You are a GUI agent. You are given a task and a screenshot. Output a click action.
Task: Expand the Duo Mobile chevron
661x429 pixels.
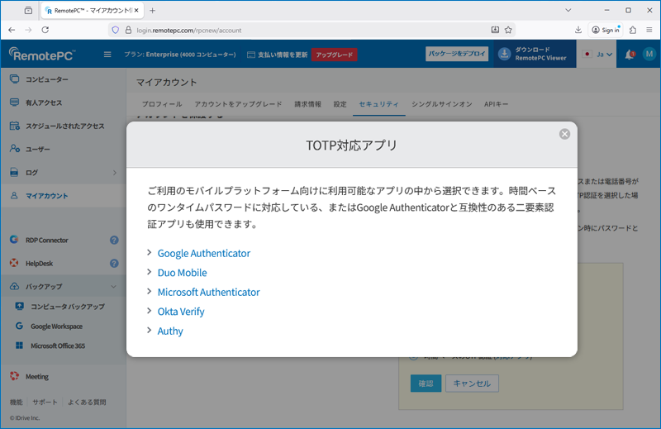150,272
